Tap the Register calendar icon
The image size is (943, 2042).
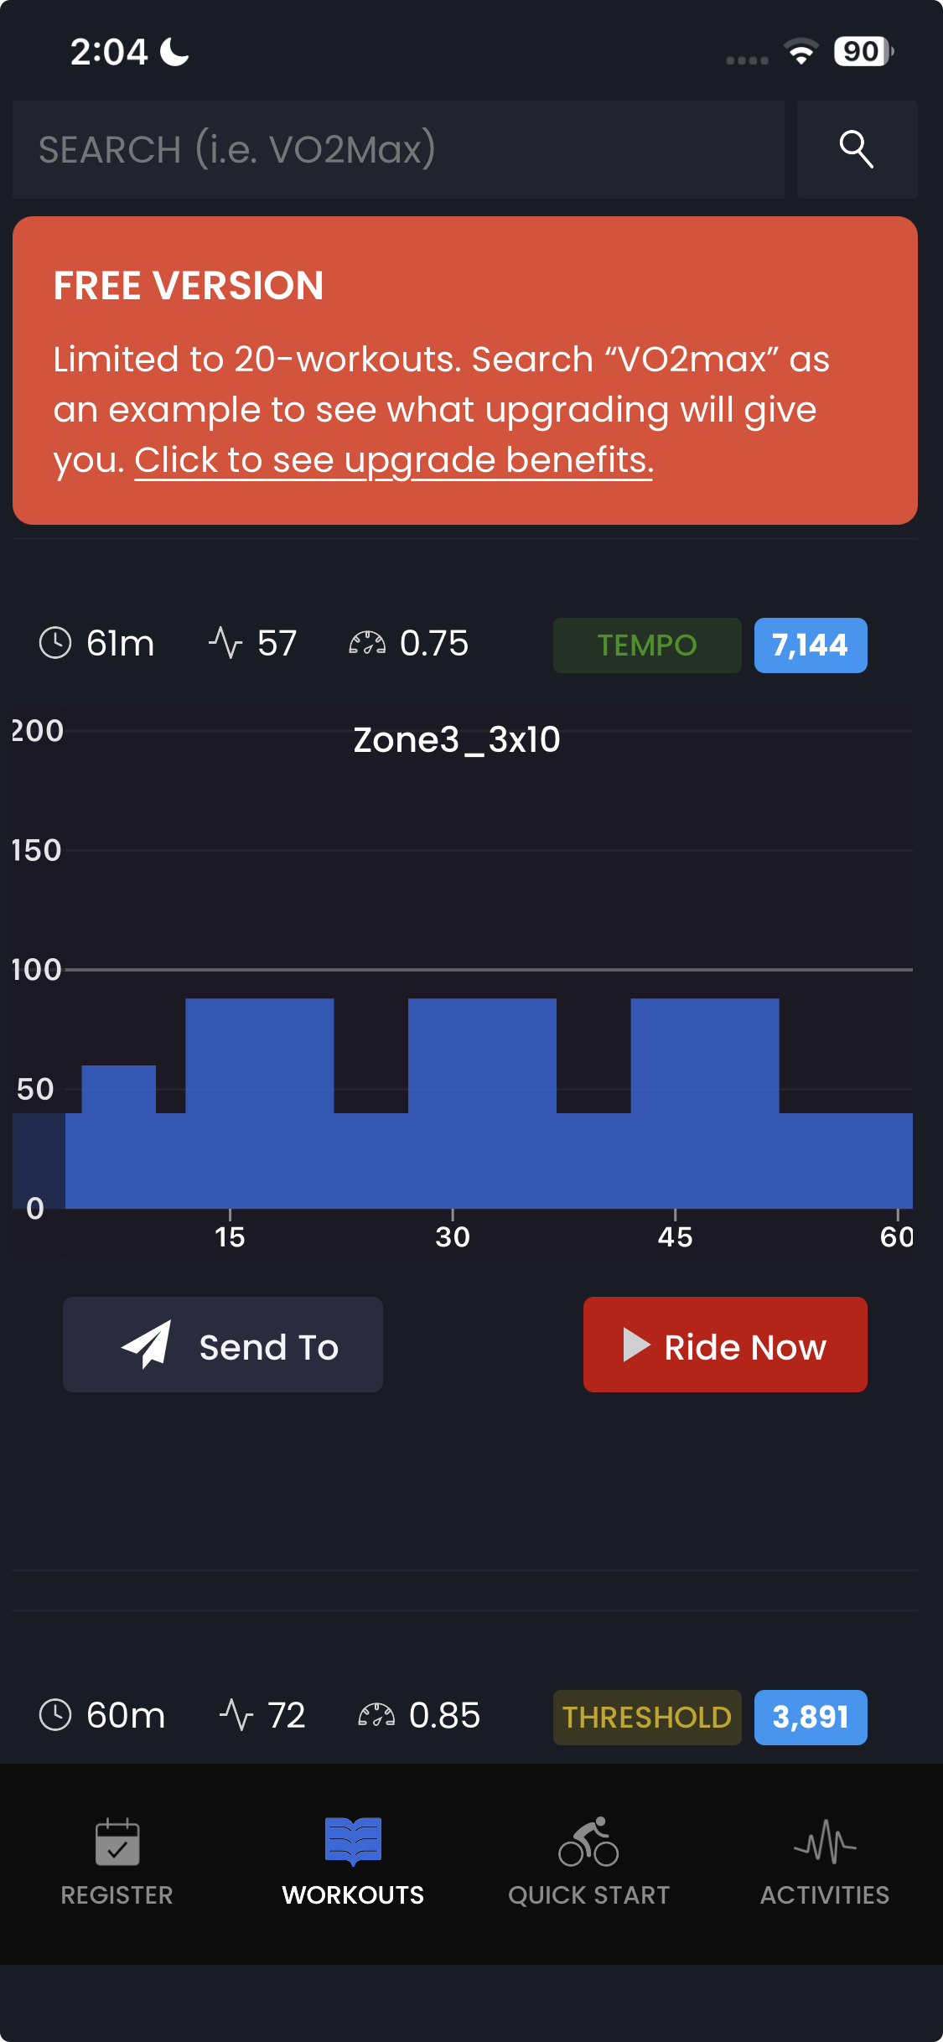[117, 1842]
